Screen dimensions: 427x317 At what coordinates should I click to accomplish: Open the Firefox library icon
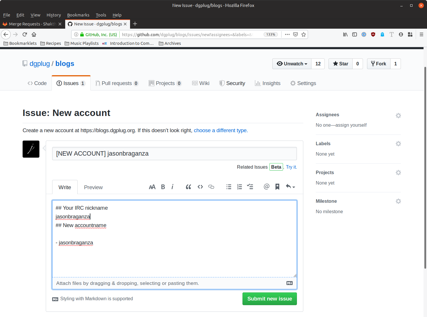345,34
